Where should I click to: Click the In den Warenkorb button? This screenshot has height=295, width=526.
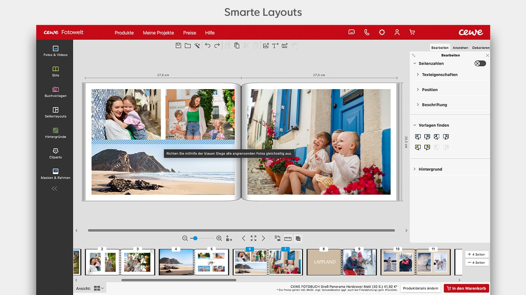466,288
